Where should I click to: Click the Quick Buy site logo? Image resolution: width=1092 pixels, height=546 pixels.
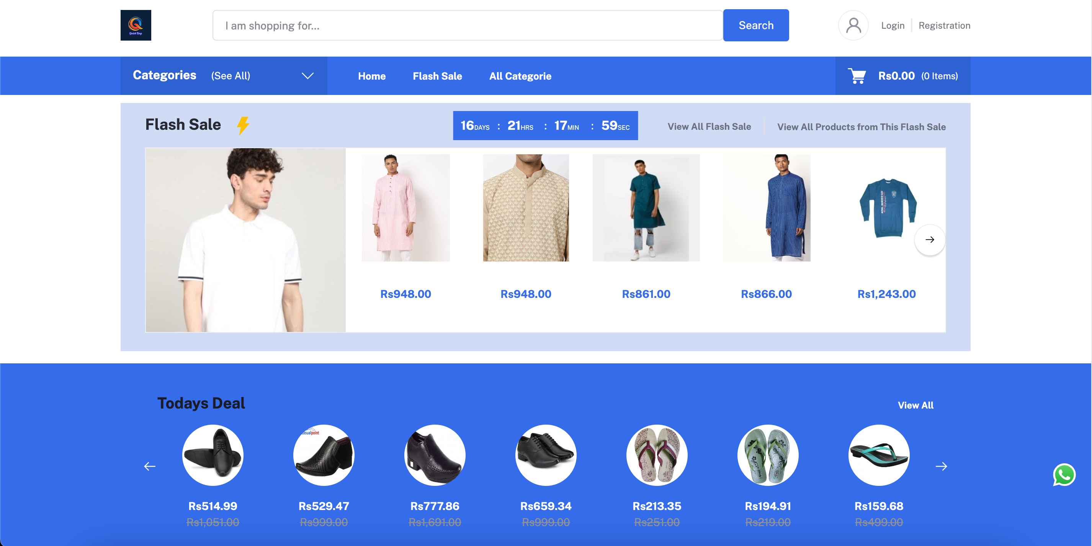pyautogui.click(x=136, y=25)
